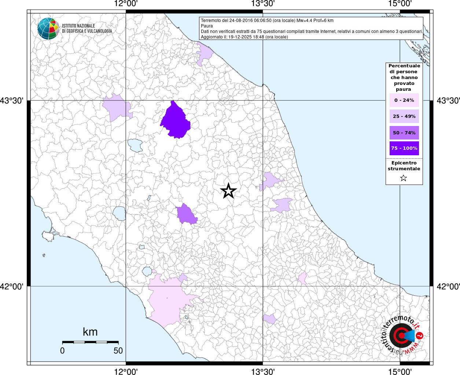Click the epicenter star on the map
Image resolution: width=460 pixels, height=375 pixels.
[229, 191]
